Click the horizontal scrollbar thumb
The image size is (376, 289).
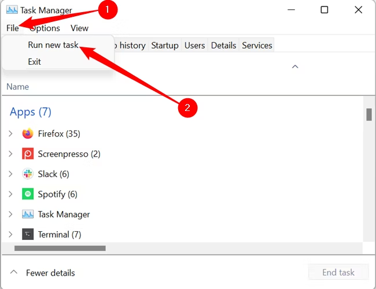pyautogui.click(x=60, y=248)
